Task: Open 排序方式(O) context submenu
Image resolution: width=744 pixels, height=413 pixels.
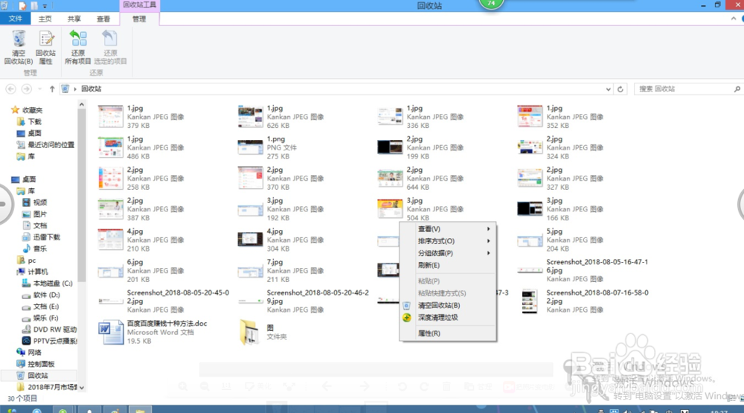Action: [x=448, y=240]
